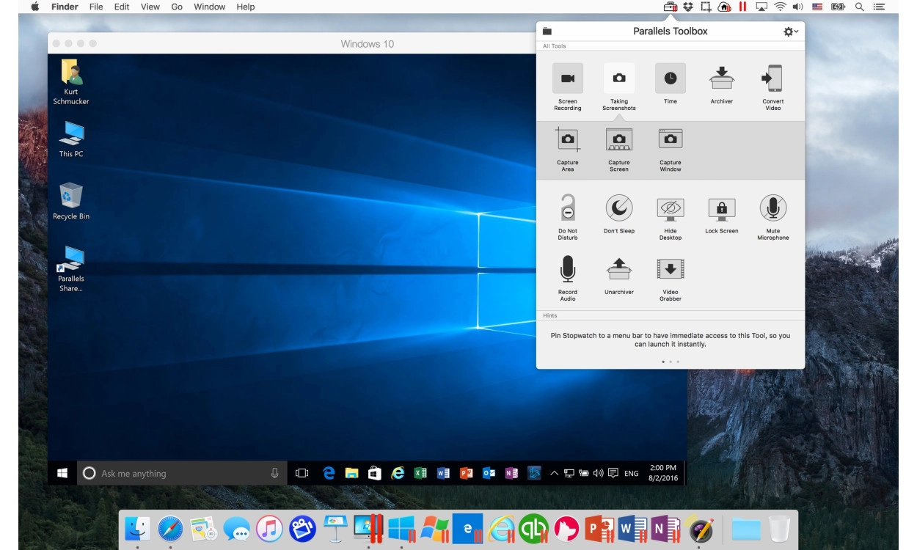
Task: Open the Video Grabber tool
Action: tap(670, 269)
